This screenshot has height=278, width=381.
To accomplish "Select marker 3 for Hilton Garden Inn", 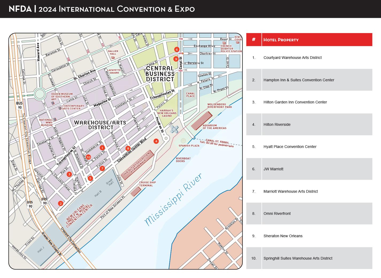I will 69,174.
